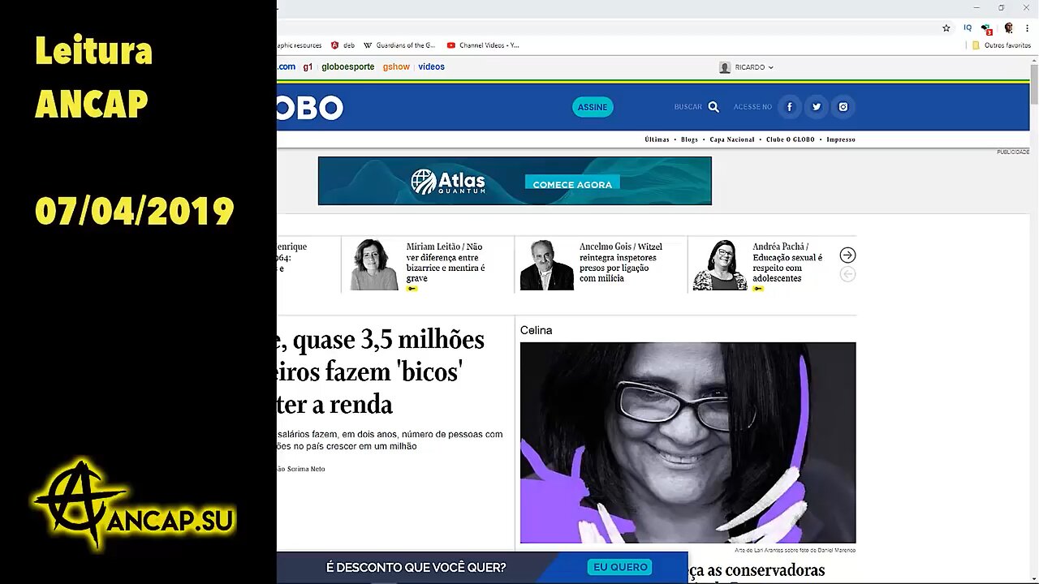Open the Ancelmo Gois / Witzel column
Image resolution: width=1039 pixels, height=584 pixels.
620,262
